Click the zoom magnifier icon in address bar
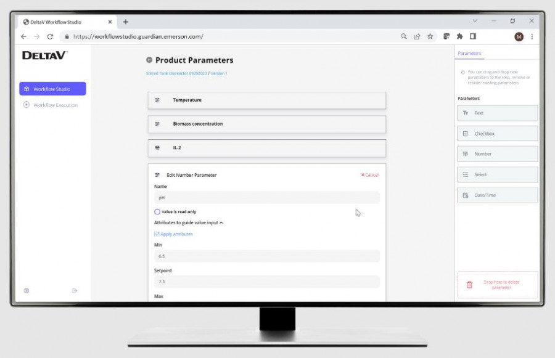 tap(403, 36)
